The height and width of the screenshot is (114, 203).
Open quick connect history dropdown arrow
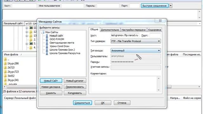[x=171, y=6]
